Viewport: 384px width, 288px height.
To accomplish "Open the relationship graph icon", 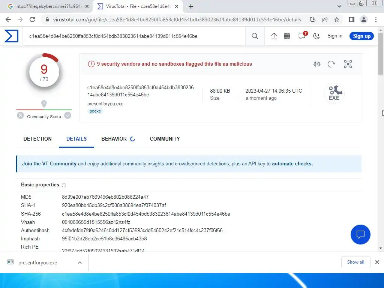I will (x=348, y=64).
